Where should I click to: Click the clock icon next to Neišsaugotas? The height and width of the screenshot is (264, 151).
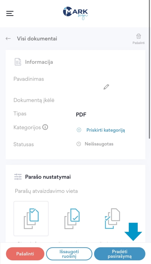pyautogui.click(x=79, y=144)
